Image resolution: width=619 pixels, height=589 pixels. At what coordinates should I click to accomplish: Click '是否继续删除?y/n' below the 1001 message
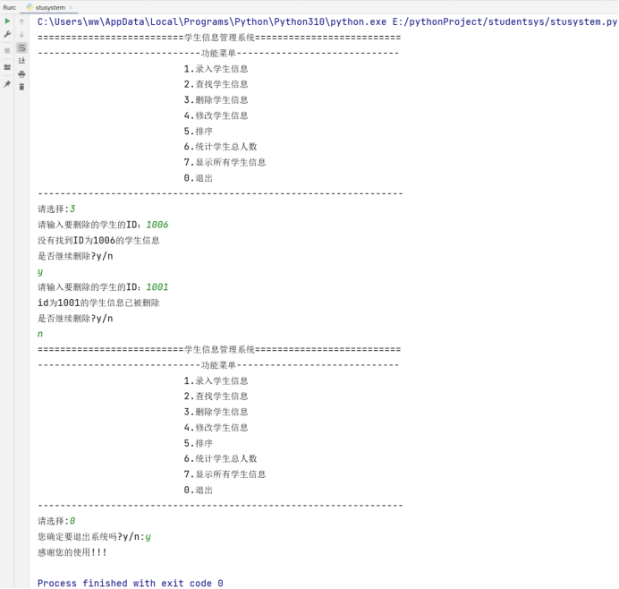(x=75, y=319)
